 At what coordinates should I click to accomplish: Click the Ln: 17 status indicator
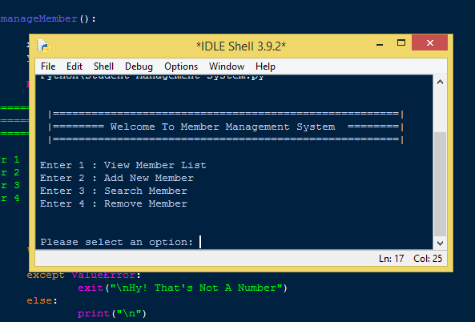point(391,259)
